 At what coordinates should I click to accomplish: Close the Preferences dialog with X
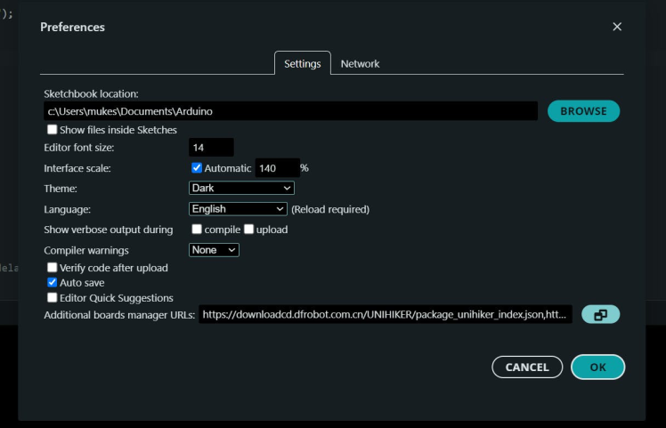pyautogui.click(x=617, y=27)
